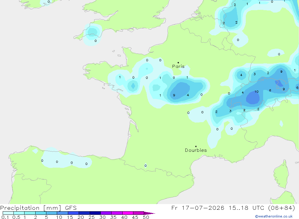
Task: Click the date "Fr 17-07-2026"
Action: [198, 208]
